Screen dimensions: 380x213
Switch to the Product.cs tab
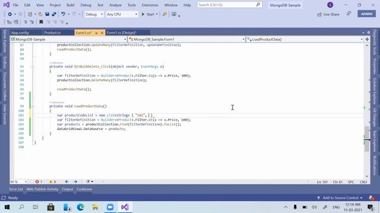point(52,33)
